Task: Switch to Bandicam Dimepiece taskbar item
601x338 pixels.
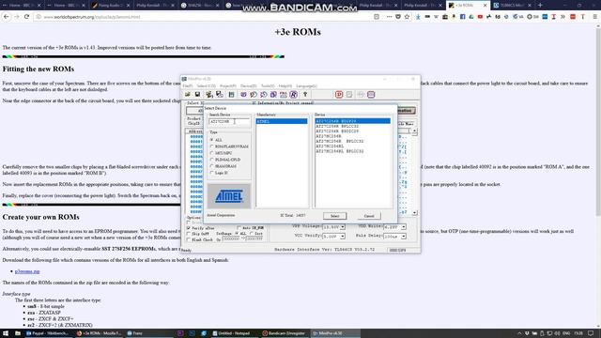Action: [284, 333]
